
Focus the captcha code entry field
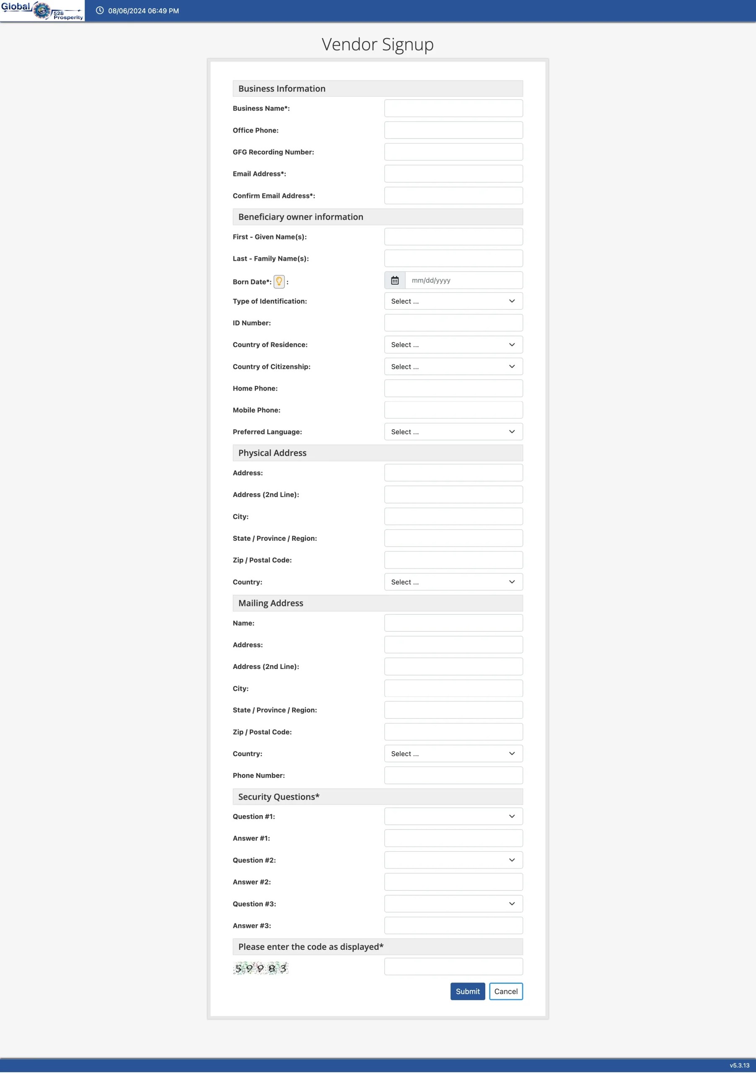453,967
